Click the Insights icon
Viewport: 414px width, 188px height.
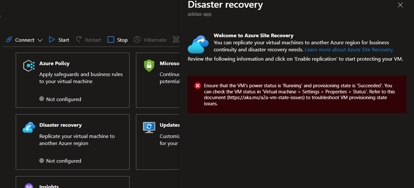coord(29,186)
